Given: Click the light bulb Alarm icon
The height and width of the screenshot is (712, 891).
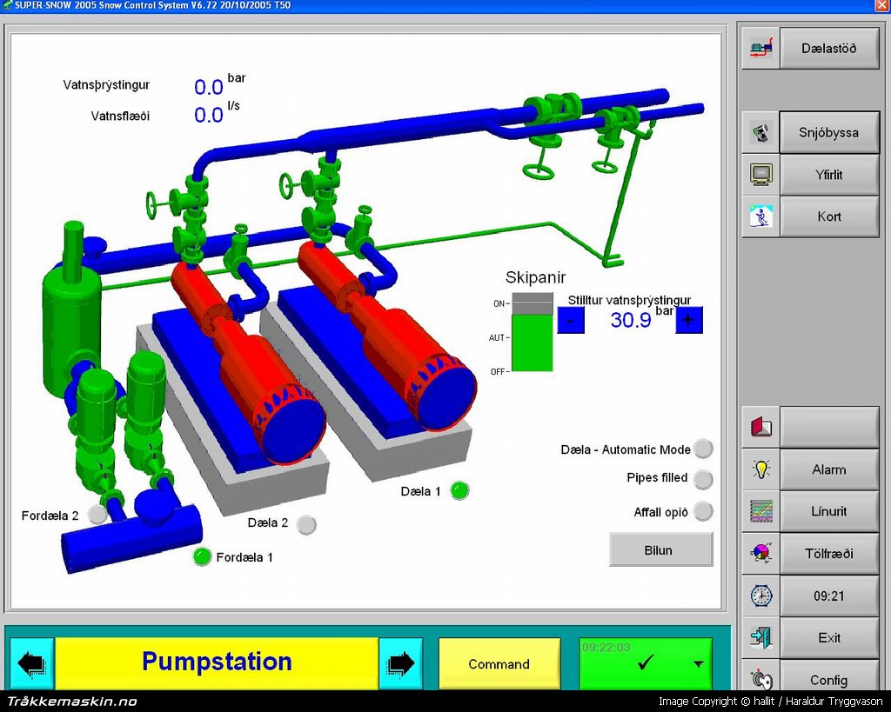Looking at the screenshot, I should 761,469.
